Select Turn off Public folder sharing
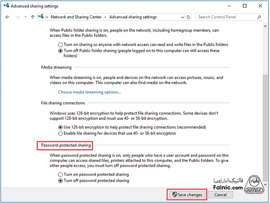The width and height of the screenshot is (270, 203). (60, 51)
